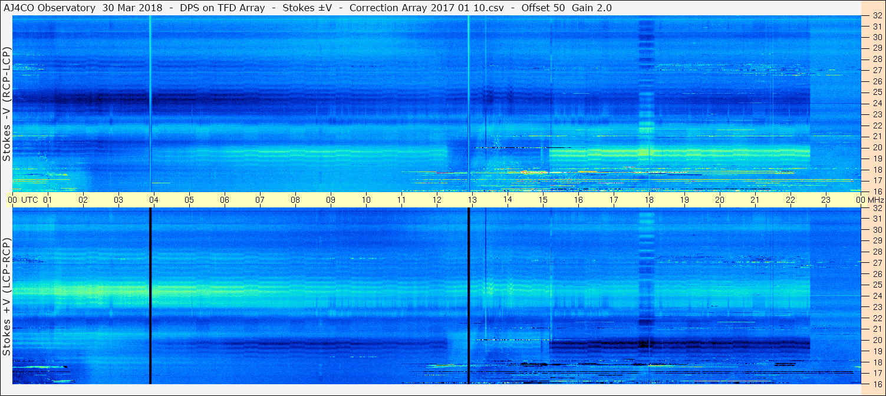Image resolution: width=886 pixels, height=396 pixels.
Task: Click the 03 hour tick label
Action: point(118,200)
